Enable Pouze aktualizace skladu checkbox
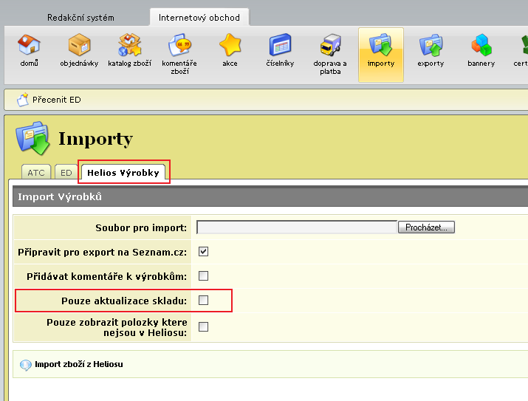Image resolution: width=528 pixels, height=401 pixels. tap(203, 301)
